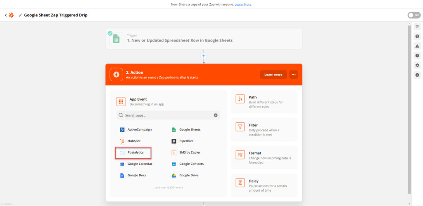This screenshot has width=423, height=206.
Task: Toggle the Zap ON/OFF switch
Action: pos(414,15)
